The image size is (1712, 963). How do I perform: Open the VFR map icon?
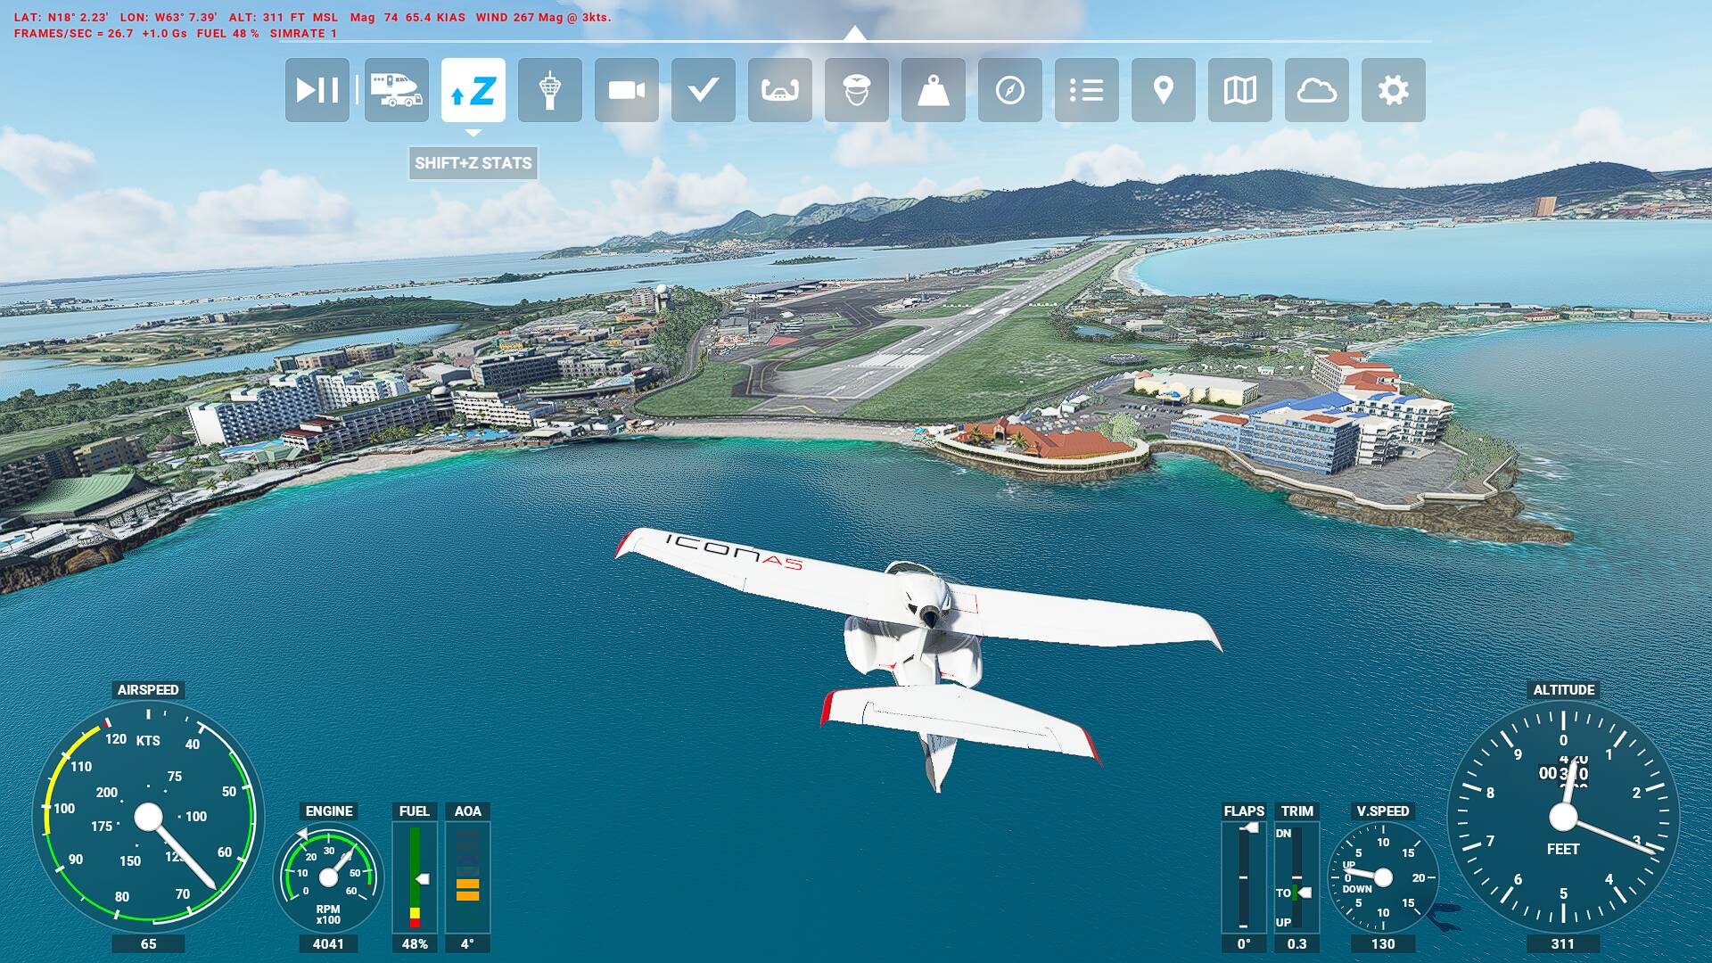(1239, 90)
